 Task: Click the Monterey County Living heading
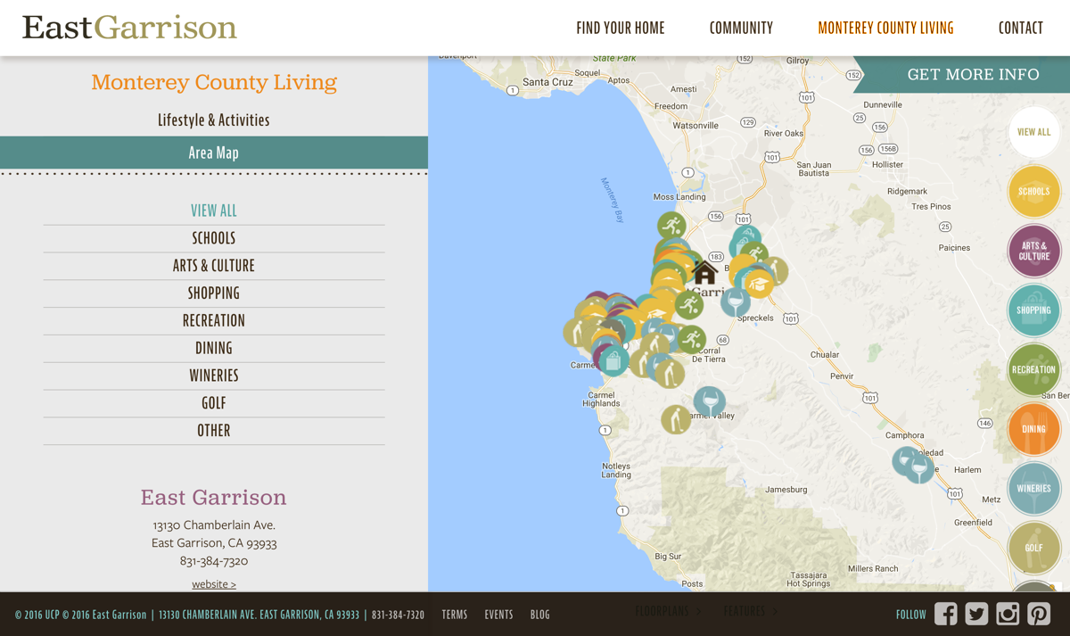coord(214,82)
